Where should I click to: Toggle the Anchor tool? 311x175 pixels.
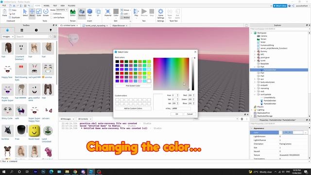click(x=125, y=17)
